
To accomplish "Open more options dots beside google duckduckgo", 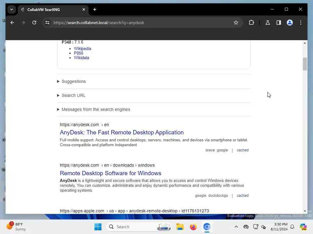I will pos(232,196).
